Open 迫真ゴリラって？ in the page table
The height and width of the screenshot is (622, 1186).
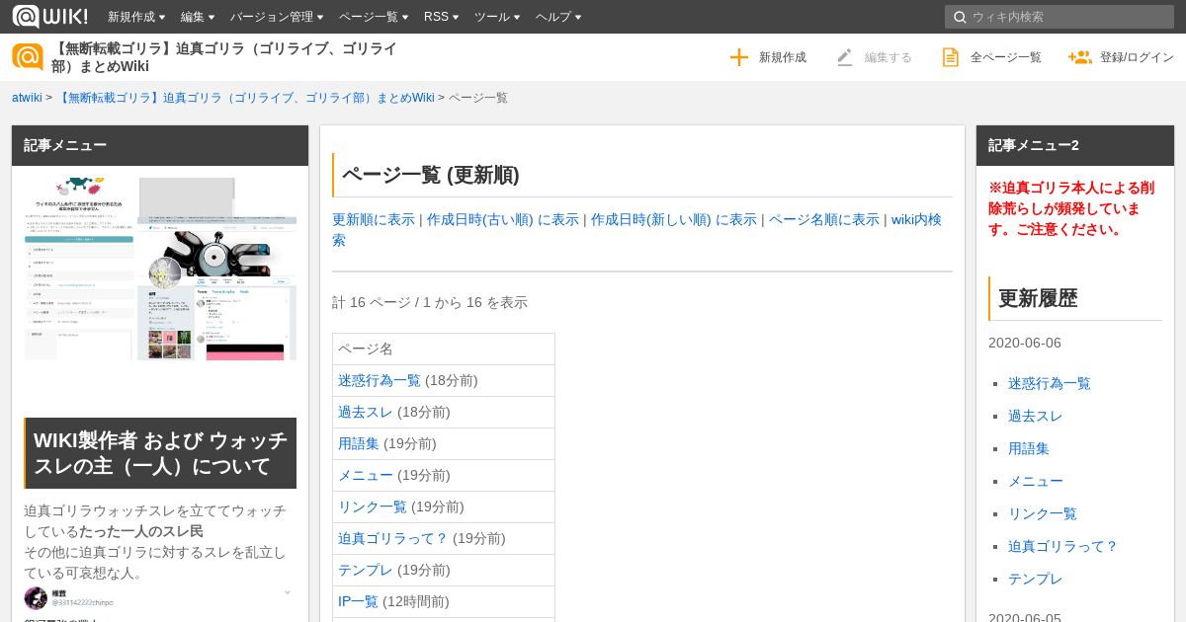click(x=393, y=538)
